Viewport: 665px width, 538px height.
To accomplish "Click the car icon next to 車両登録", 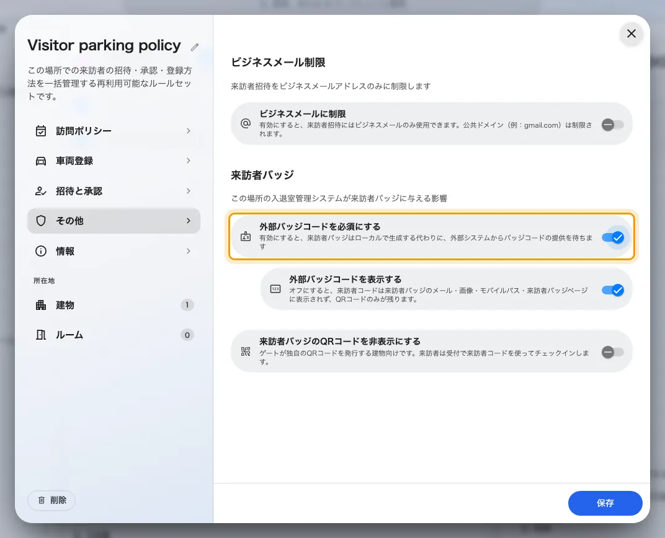I will click(41, 161).
